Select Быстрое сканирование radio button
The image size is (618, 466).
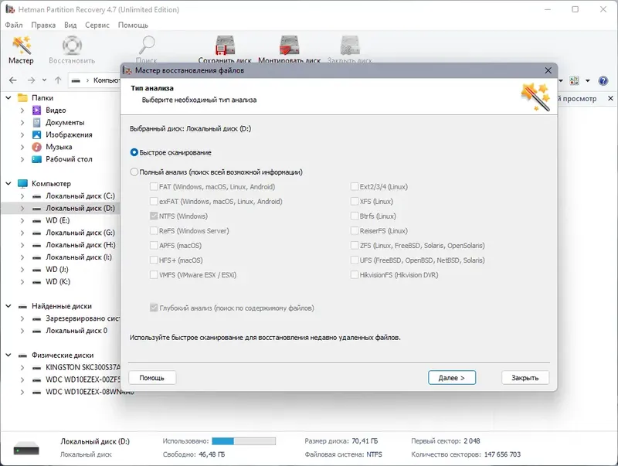tap(134, 152)
